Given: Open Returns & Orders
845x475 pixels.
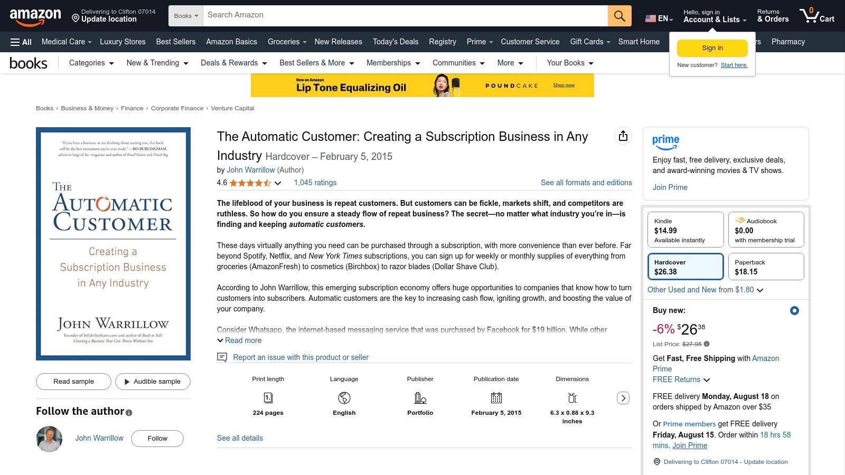Looking at the screenshot, I should (x=773, y=16).
